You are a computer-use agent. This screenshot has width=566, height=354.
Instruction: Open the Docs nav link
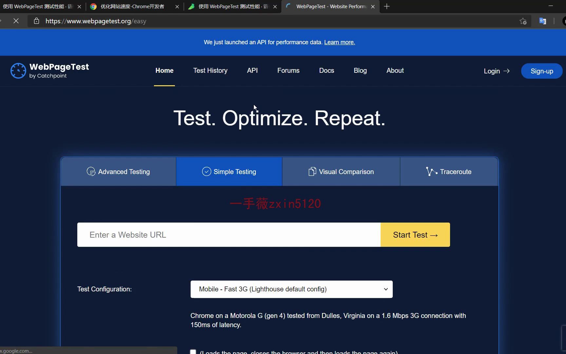tap(327, 71)
